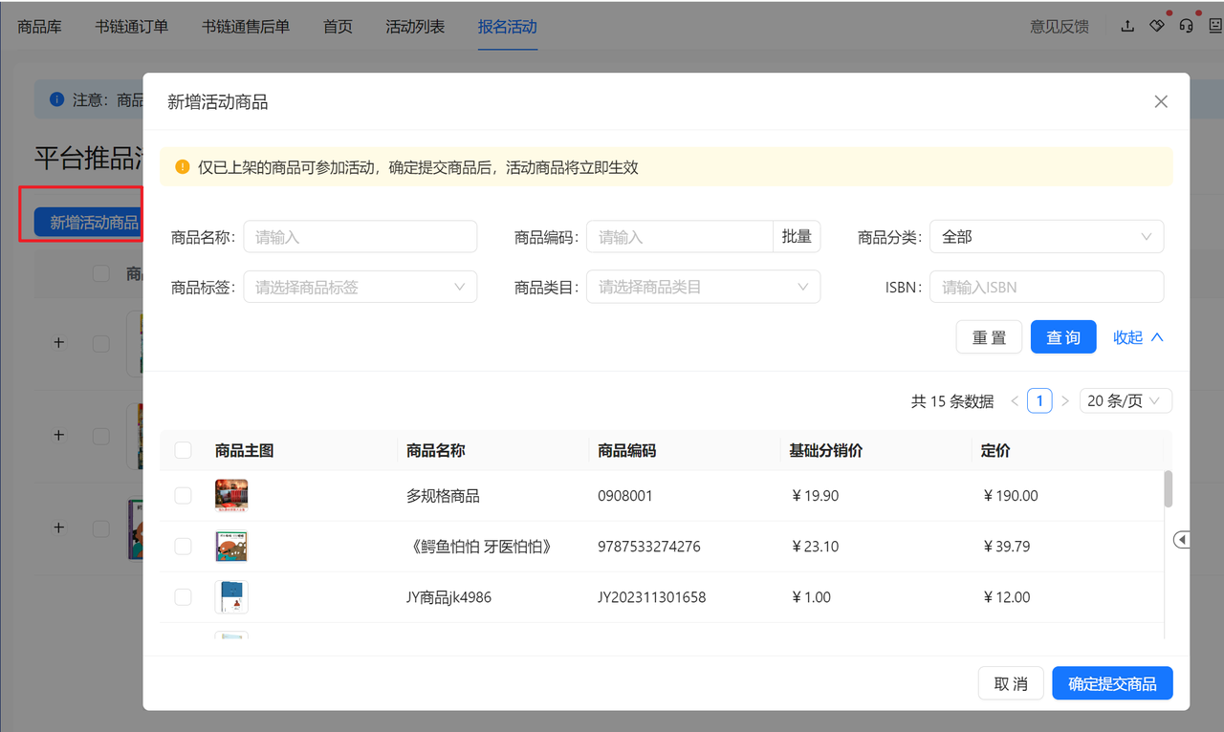Click the 意见反馈 link in top bar
The height and width of the screenshot is (732, 1224).
pos(1060,27)
